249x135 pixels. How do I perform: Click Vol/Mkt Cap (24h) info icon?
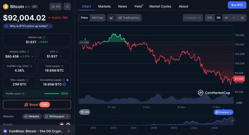pyautogui.click(x=31, y=66)
